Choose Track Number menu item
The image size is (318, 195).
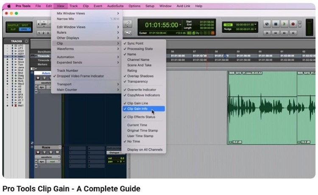(x=86, y=70)
